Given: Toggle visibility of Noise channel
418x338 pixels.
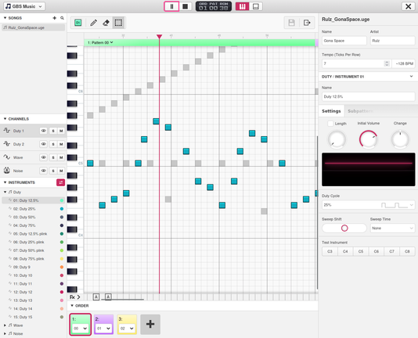Looking at the screenshot, I should coord(44,171).
